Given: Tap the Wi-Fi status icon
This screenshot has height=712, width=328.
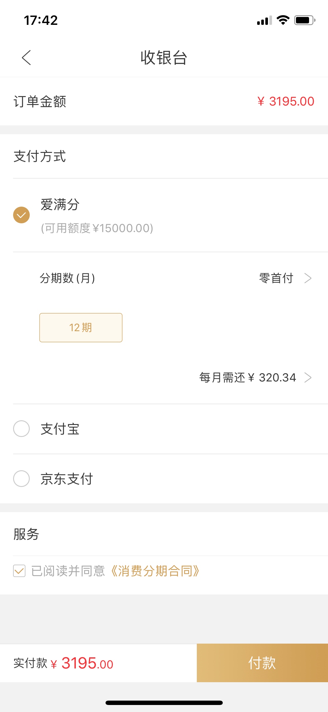Looking at the screenshot, I should tap(283, 20).
